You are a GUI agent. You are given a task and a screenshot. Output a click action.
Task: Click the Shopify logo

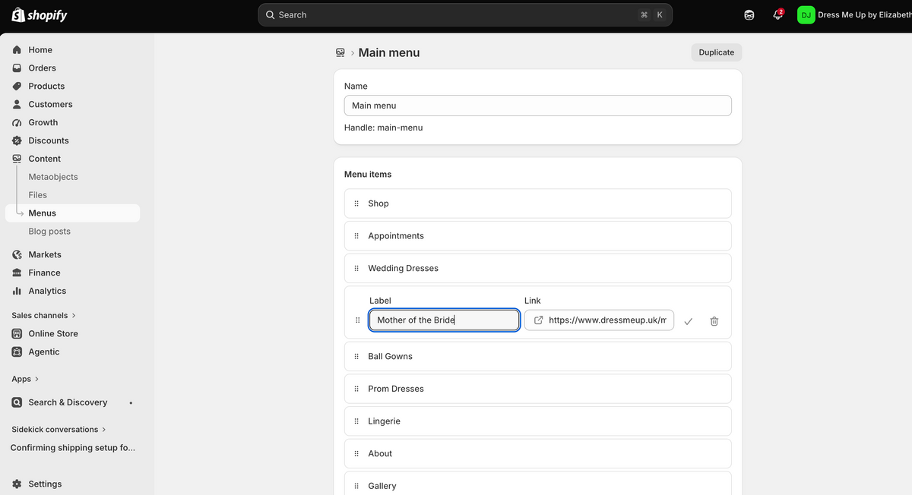40,15
